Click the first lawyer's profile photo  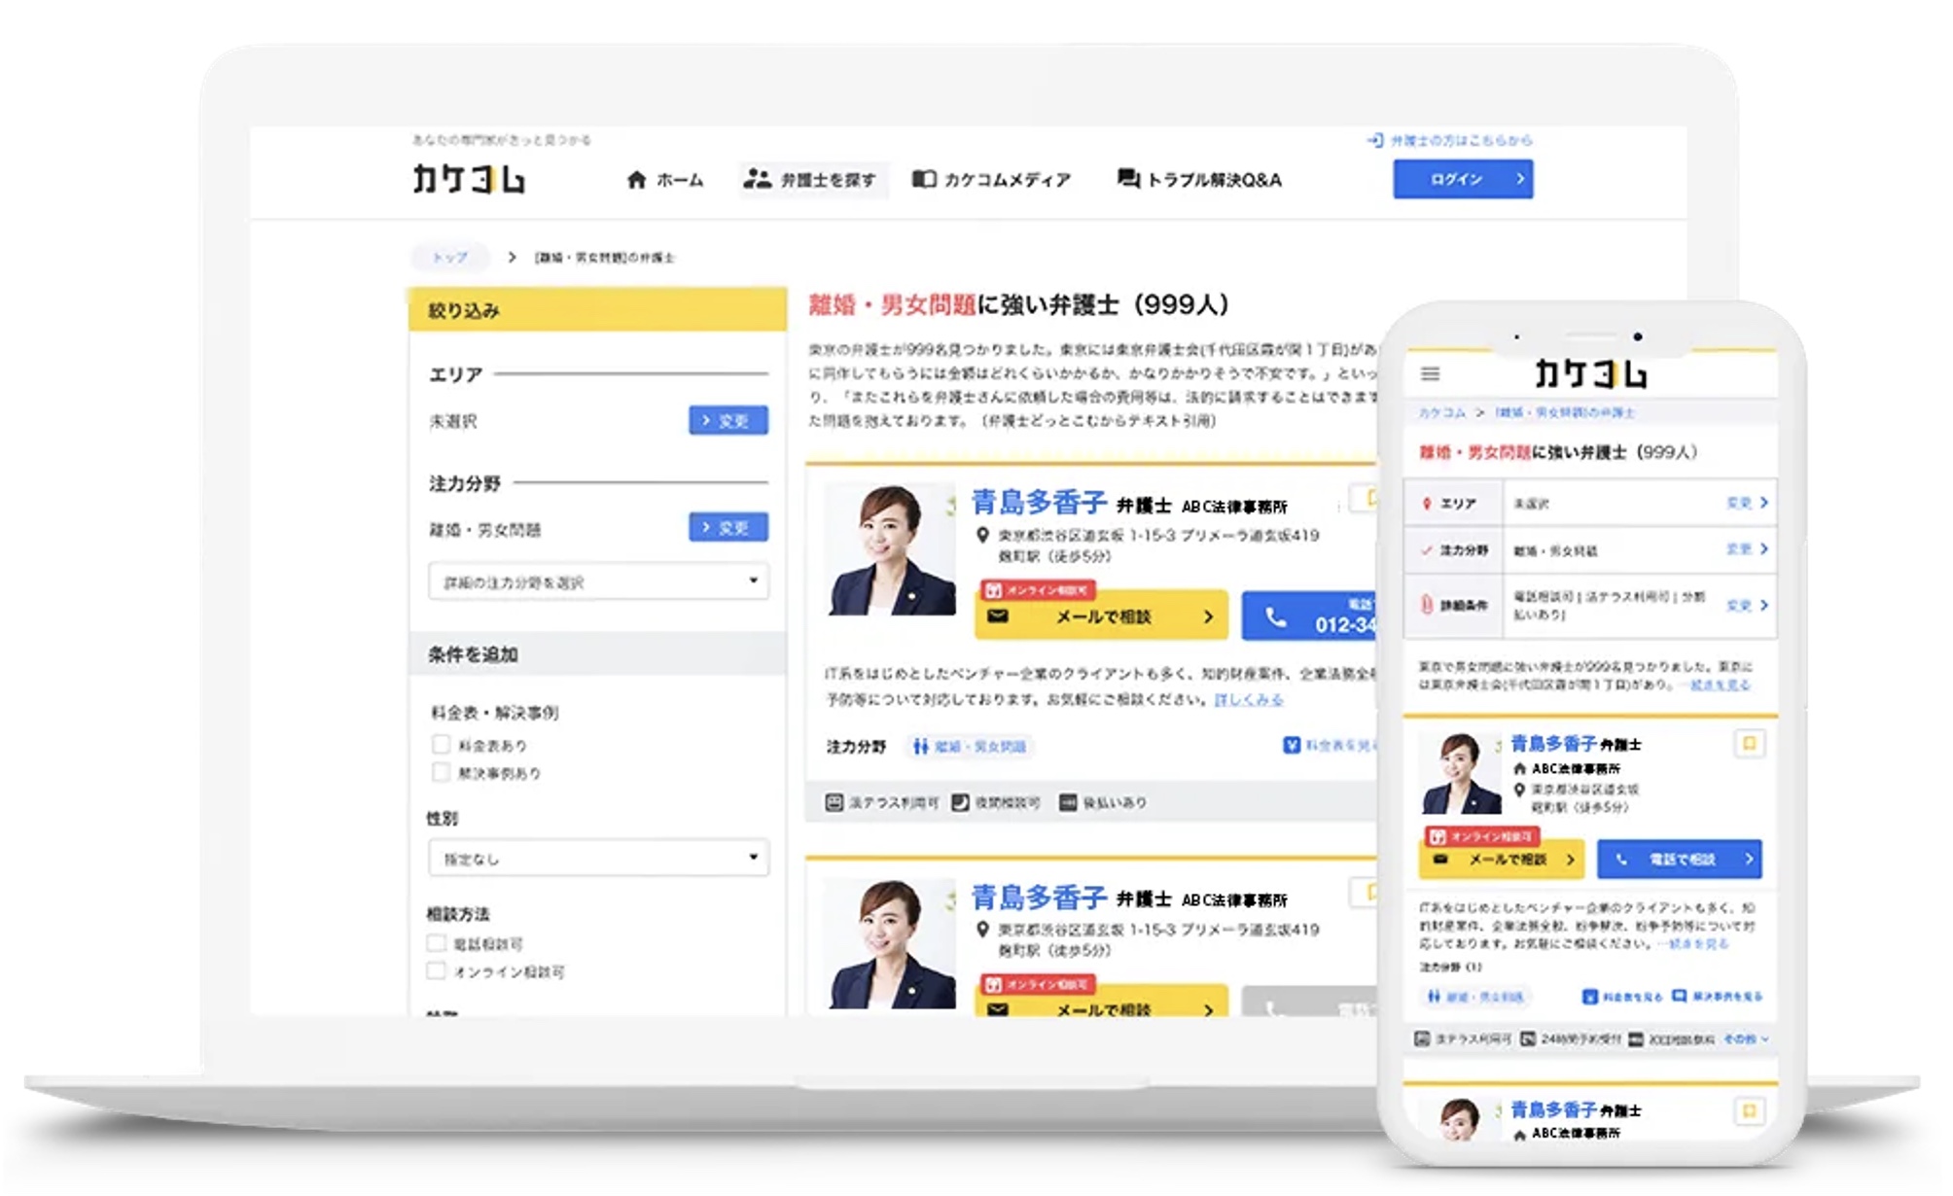click(x=889, y=550)
